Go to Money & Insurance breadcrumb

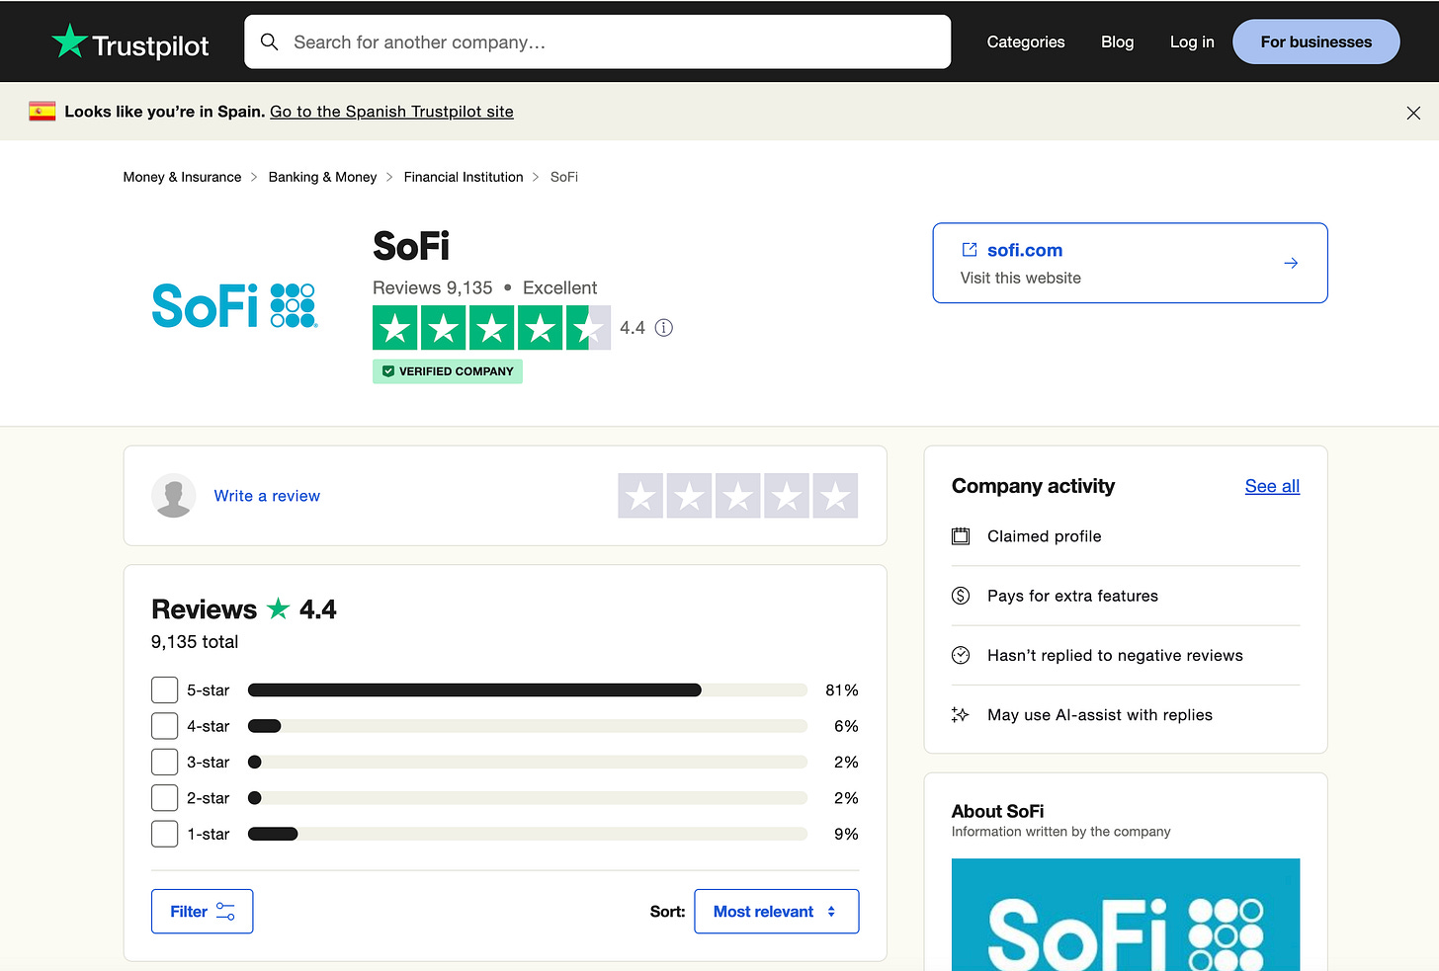click(x=182, y=177)
